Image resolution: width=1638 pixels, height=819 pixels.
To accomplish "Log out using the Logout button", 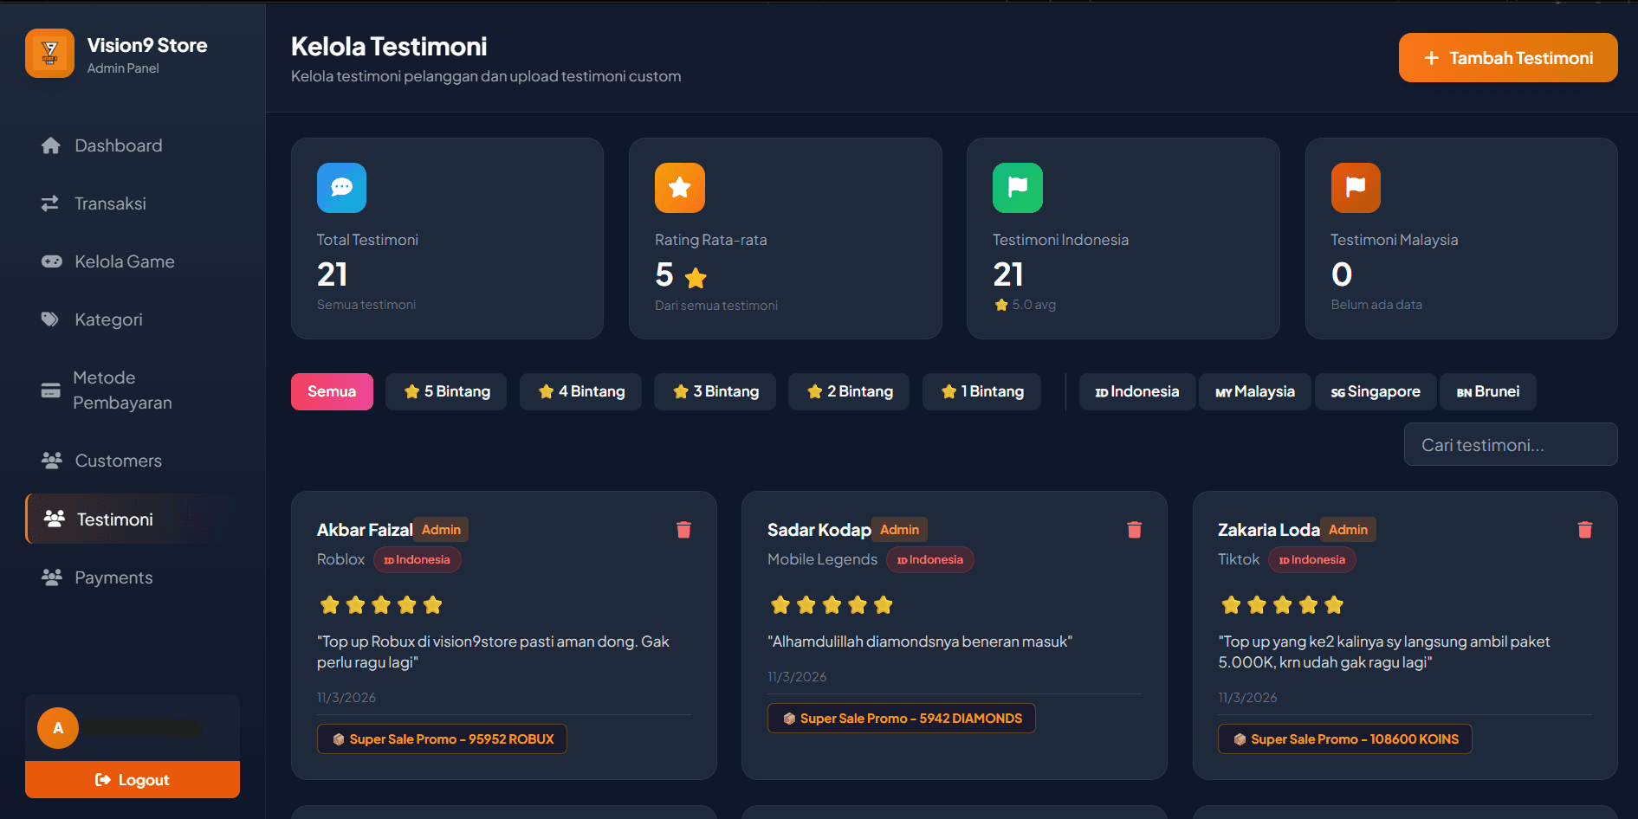I will (x=133, y=779).
